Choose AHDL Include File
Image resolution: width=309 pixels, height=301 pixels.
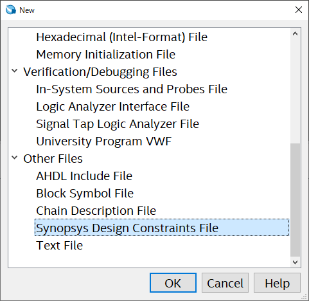point(84,176)
